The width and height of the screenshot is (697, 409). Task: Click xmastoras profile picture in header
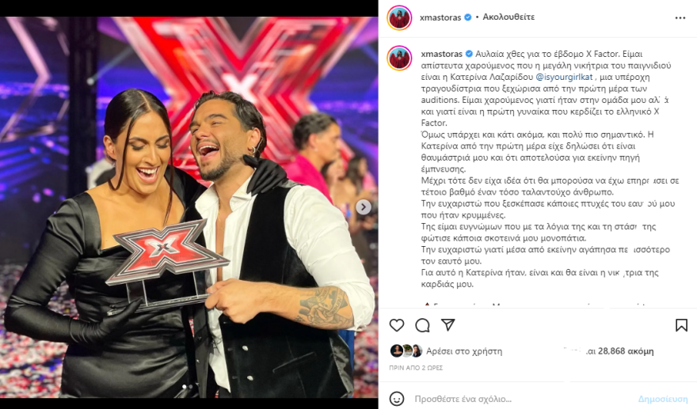coord(399,17)
